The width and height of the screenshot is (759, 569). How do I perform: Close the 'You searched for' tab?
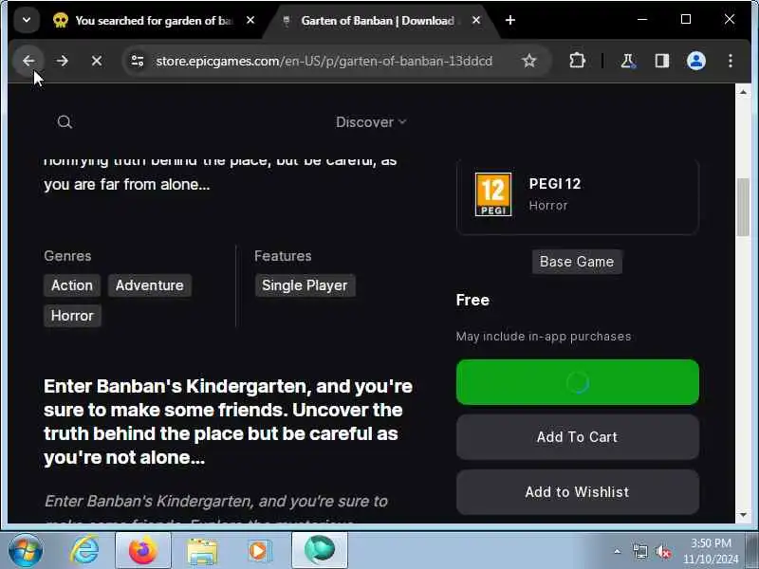coord(250,20)
